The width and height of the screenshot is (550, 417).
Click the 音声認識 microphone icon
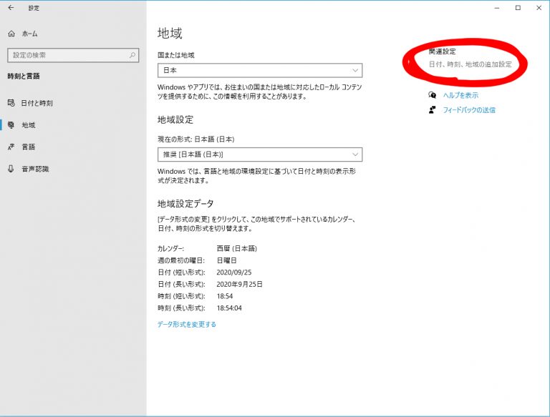click(11, 169)
